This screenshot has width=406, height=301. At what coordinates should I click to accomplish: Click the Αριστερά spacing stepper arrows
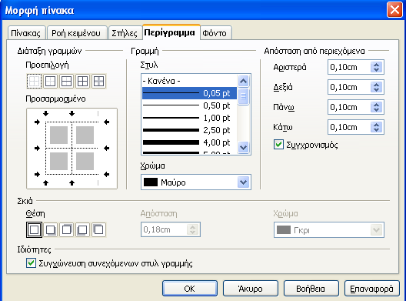pos(376,67)
